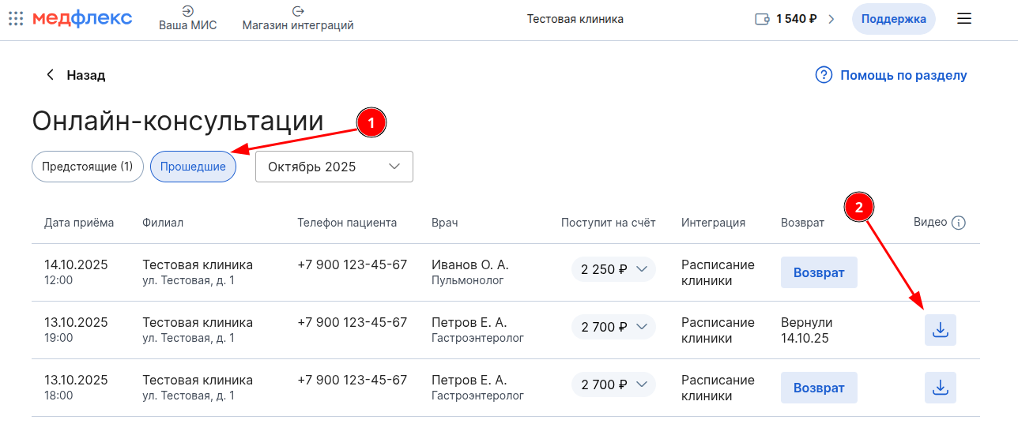This screenshot has height=435, width=1018.
Task: Open the apps grid menu icon
Action: [16, 19]
